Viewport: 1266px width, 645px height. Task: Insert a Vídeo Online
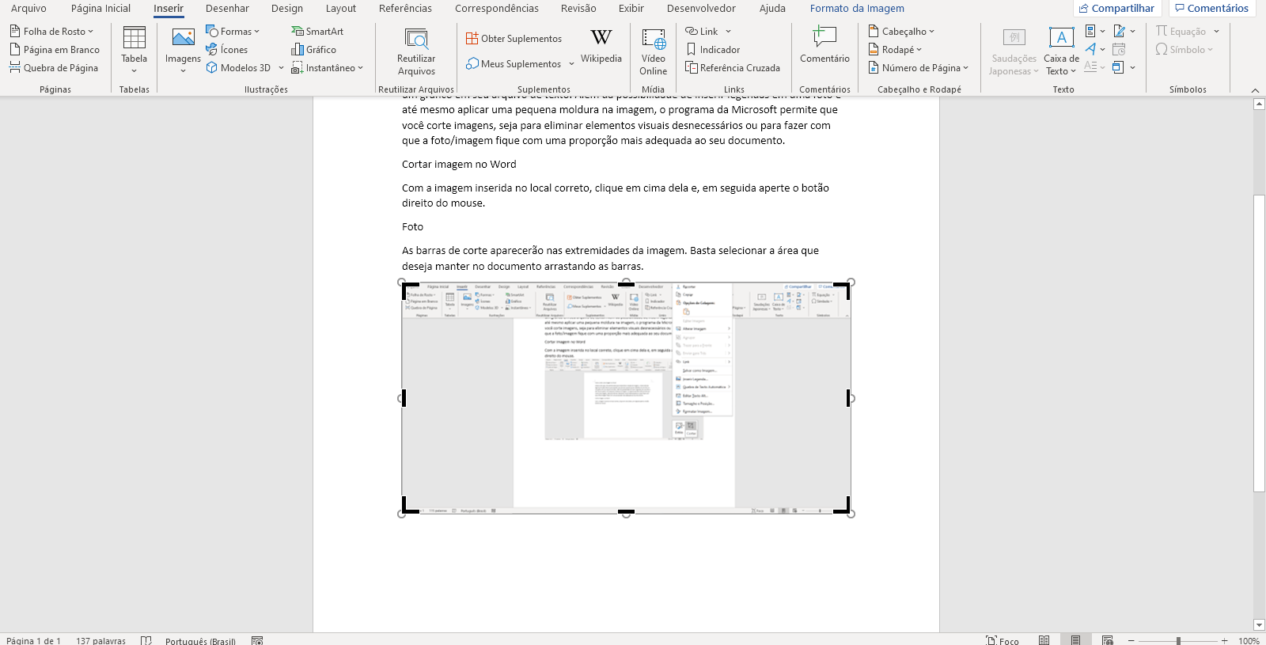pos(654,51)
